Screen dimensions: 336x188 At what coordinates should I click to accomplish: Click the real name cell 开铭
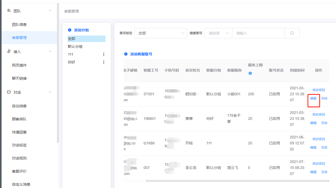pyautogui.click(x=189, y=143)
